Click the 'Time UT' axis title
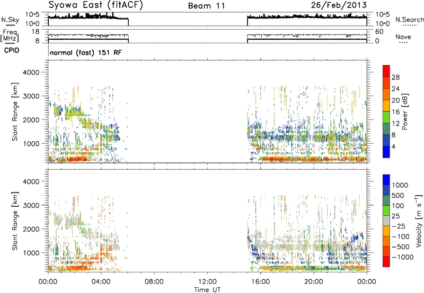 pyautogui.click(x=207, y=290)
